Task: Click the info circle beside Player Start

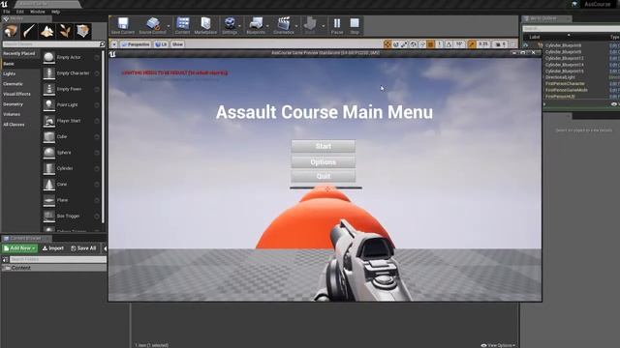Action: [x=97, y=121]
